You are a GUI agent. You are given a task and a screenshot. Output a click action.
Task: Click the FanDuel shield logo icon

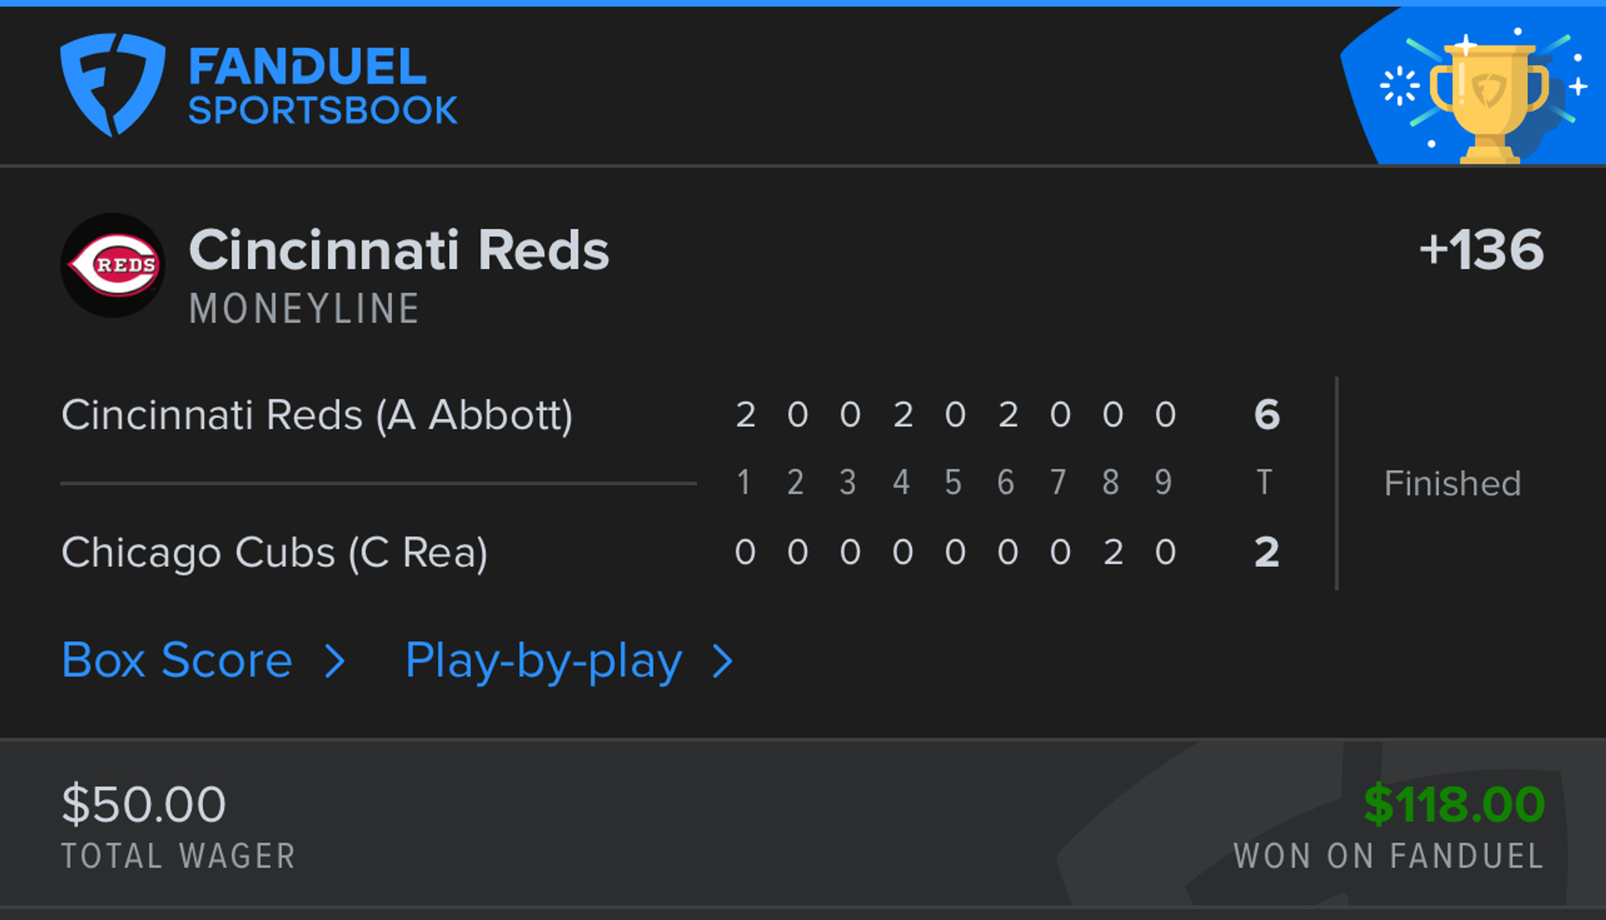pos(113,84)
